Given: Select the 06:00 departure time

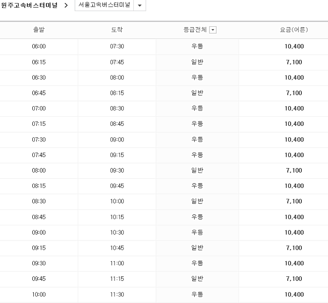Looking at the screenshot, I should 39,46.
